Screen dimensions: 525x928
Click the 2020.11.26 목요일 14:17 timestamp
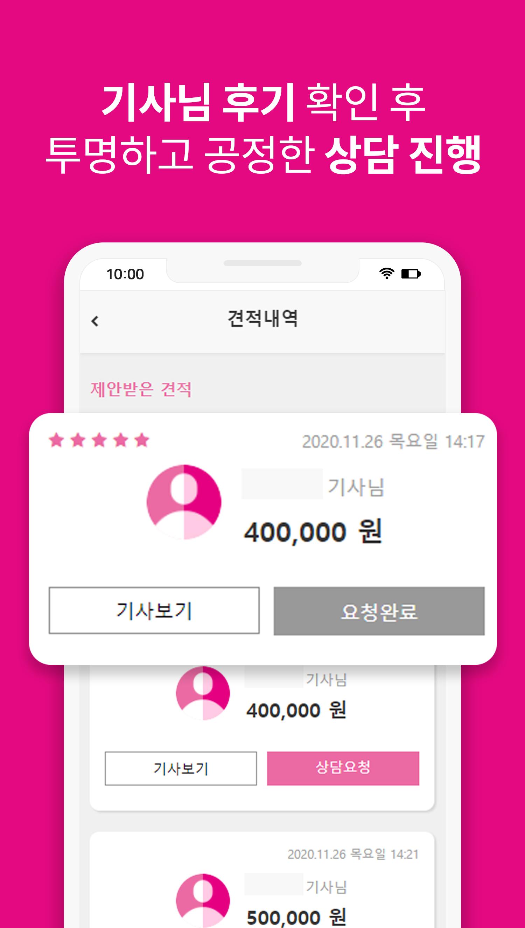pyautogui.click(x=393, y=441)
